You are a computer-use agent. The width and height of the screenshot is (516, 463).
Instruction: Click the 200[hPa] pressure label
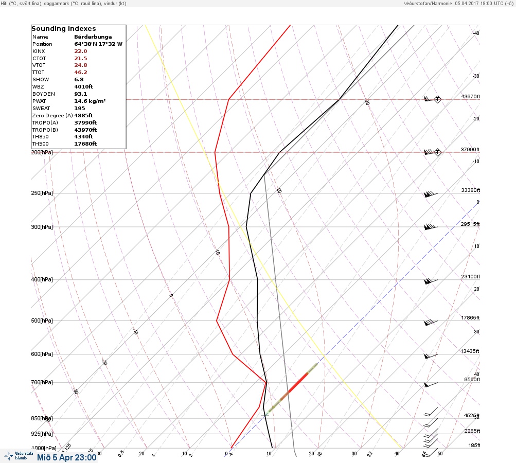point(42,152)
